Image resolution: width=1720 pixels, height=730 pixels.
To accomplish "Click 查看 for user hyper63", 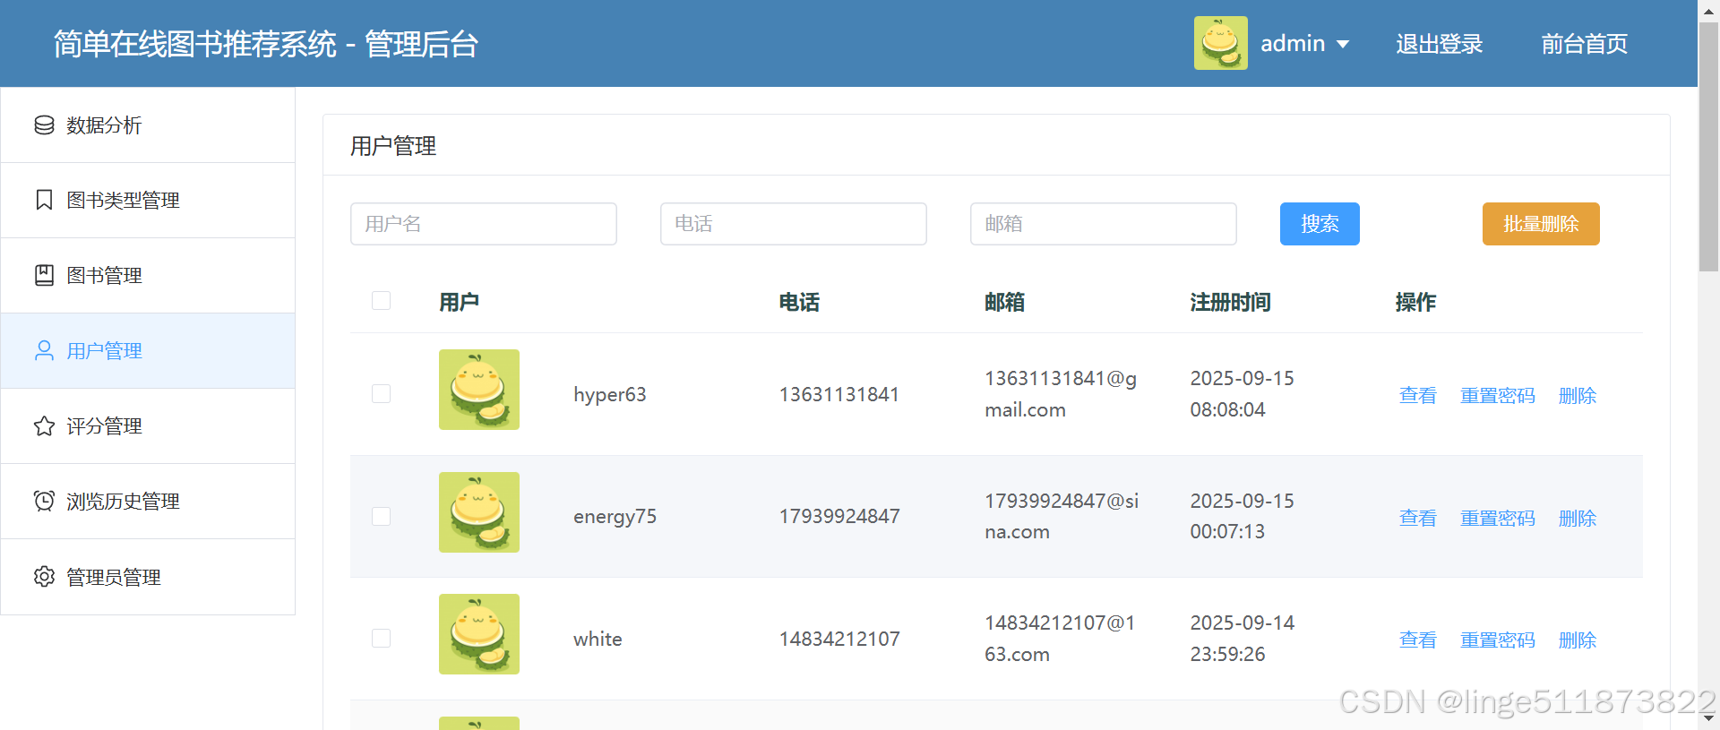I will pos(1417,395).
